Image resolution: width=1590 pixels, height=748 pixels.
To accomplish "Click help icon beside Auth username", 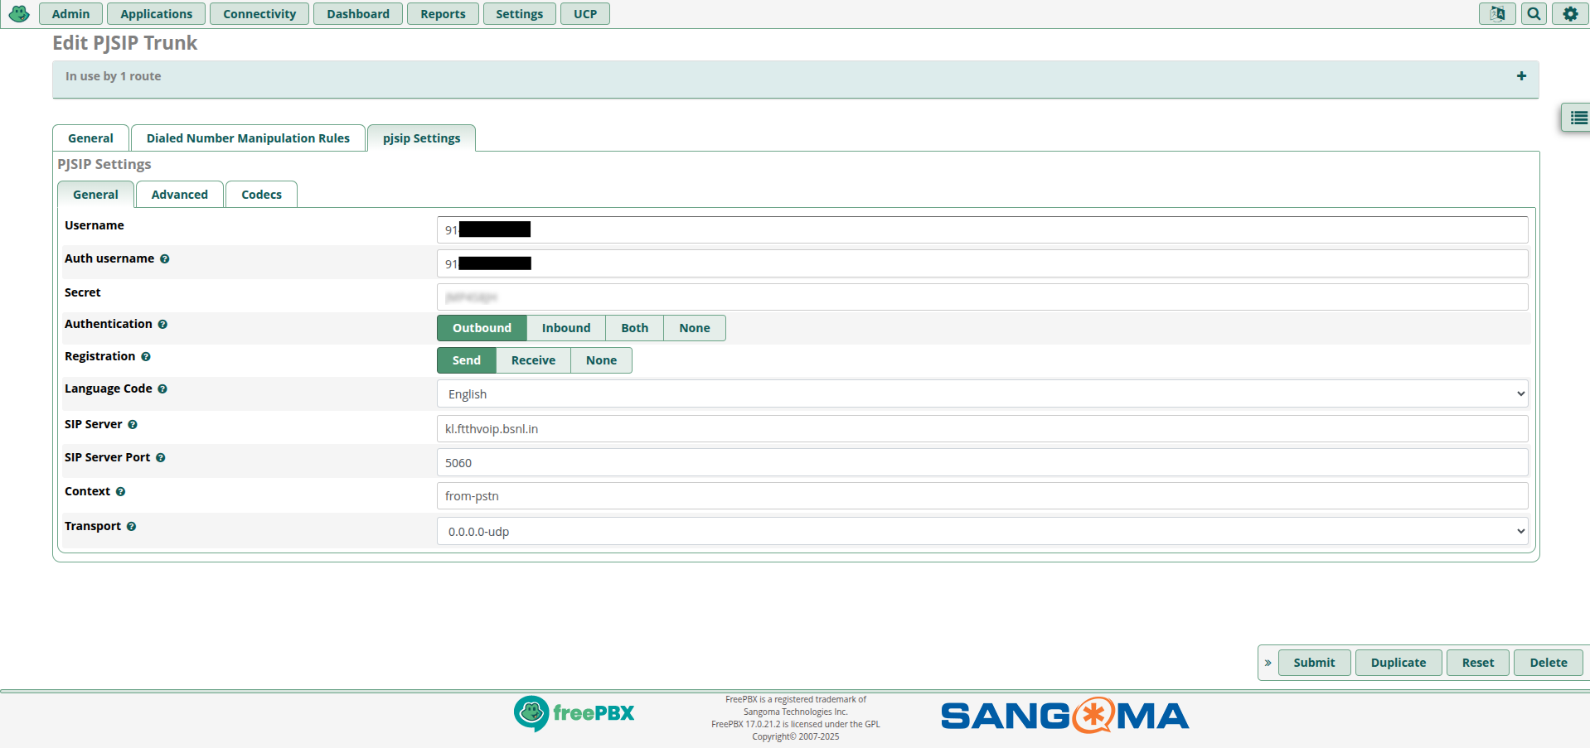I will click(165, 259).
